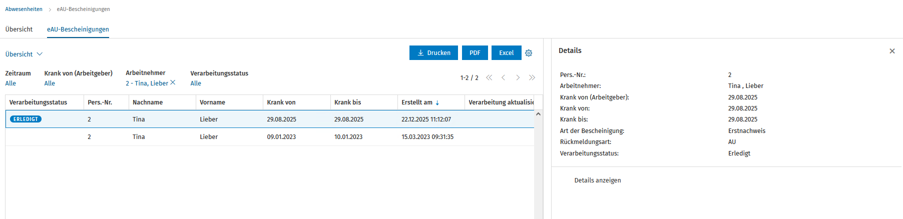Open the Verarbeitungsstatus filter set to Alle

coord(196,83)
